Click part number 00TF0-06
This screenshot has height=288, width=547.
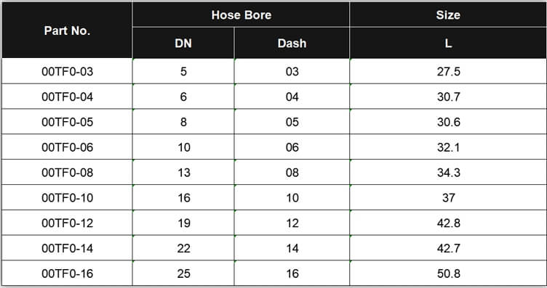click(67, 147)
